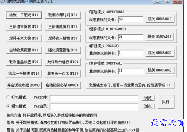This screenshot has height=132, width=187.
Task: Enable 增强食人植物 (F6)
Action: pyautogui.click(x=63, y=38)
